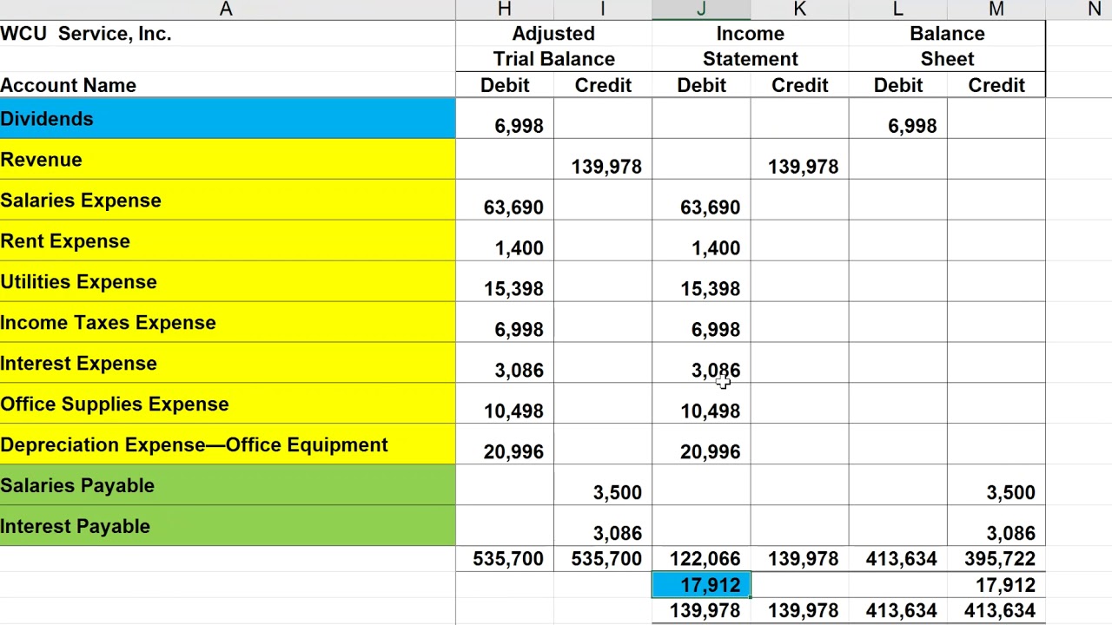Select Utilities Expense 15,398 in Trial Balance
The width and height of the screenshot is (1112, 625).
pyautogui.click(x=505, y=282)
